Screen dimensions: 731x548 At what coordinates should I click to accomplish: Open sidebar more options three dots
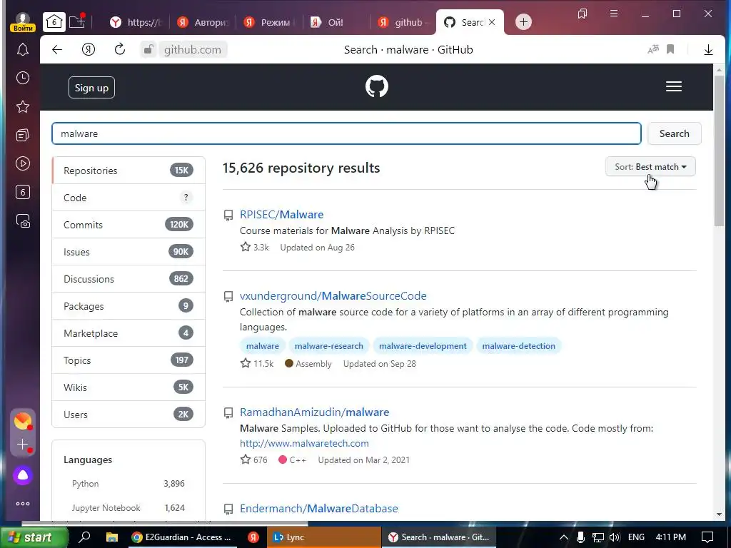pos(22,504)
